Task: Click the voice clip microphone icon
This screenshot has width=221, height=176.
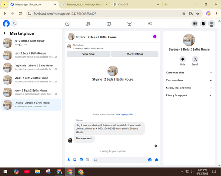Action: coord(69,160)
